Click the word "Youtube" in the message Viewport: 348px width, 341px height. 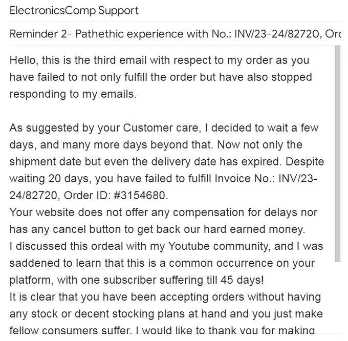[x=189, y=246]
